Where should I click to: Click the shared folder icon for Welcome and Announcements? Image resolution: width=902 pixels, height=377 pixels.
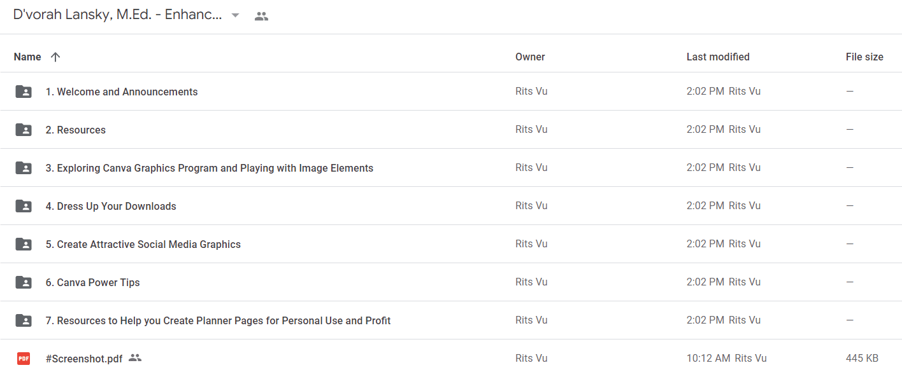24,92
